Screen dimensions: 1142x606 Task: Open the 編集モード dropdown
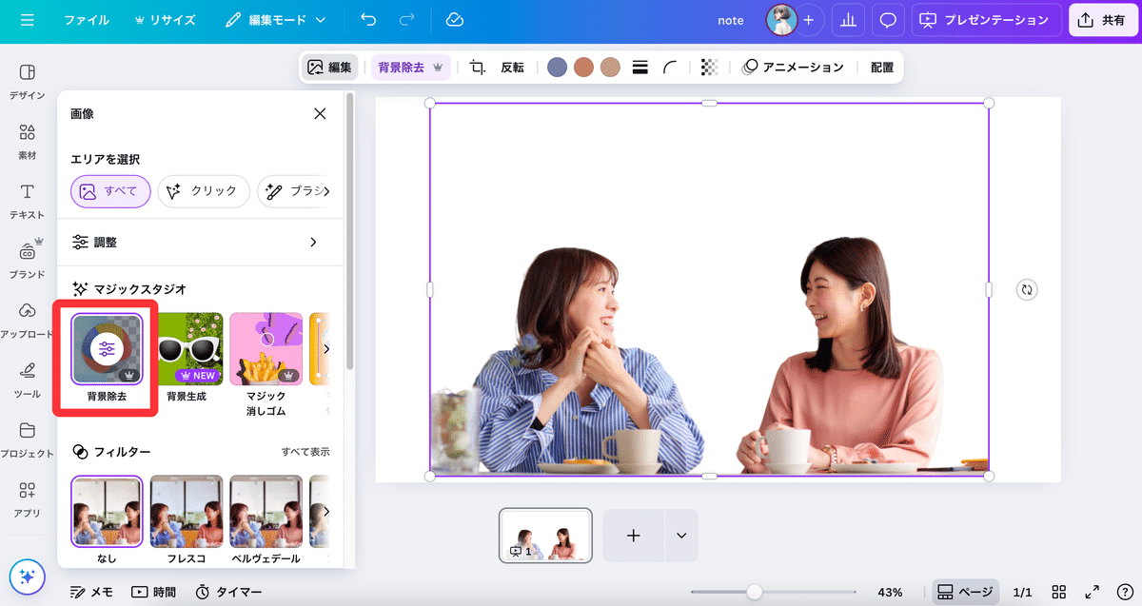coord(276,19)
